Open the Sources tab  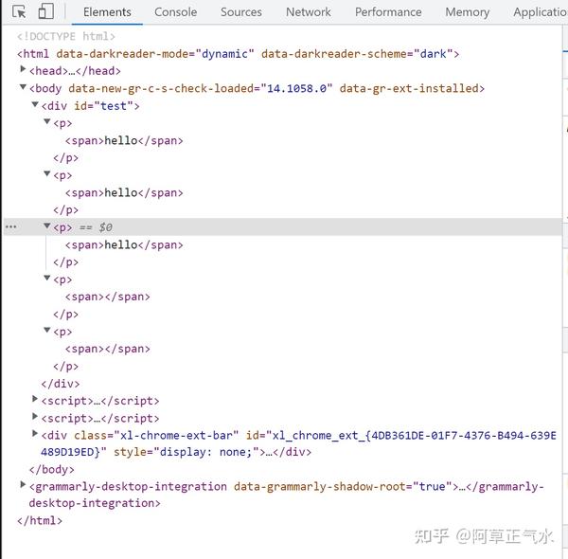[241, 12]
